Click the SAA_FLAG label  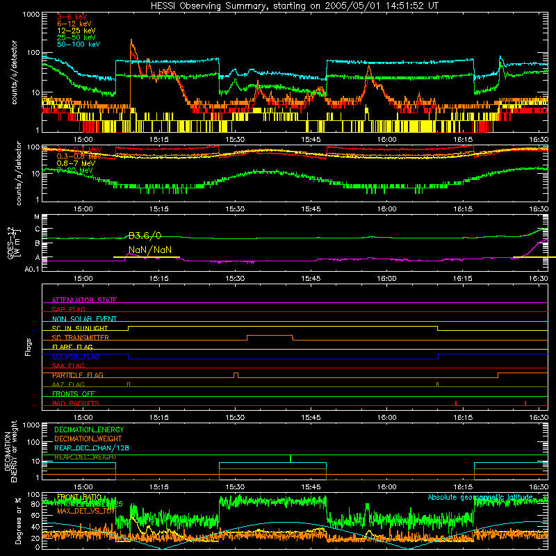click(68, 366)
